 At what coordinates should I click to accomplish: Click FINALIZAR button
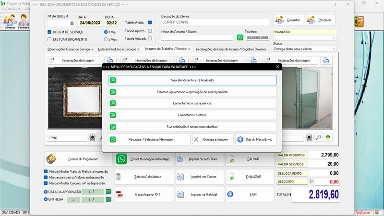[x=250, y=177]
